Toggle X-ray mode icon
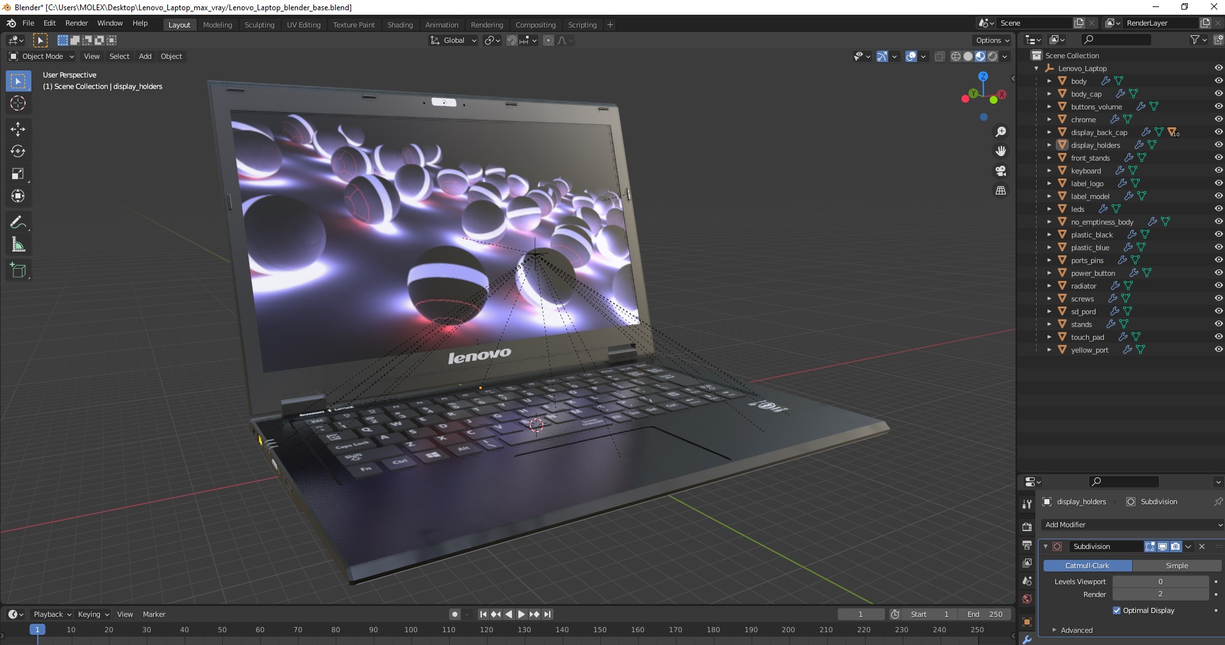 939,56
